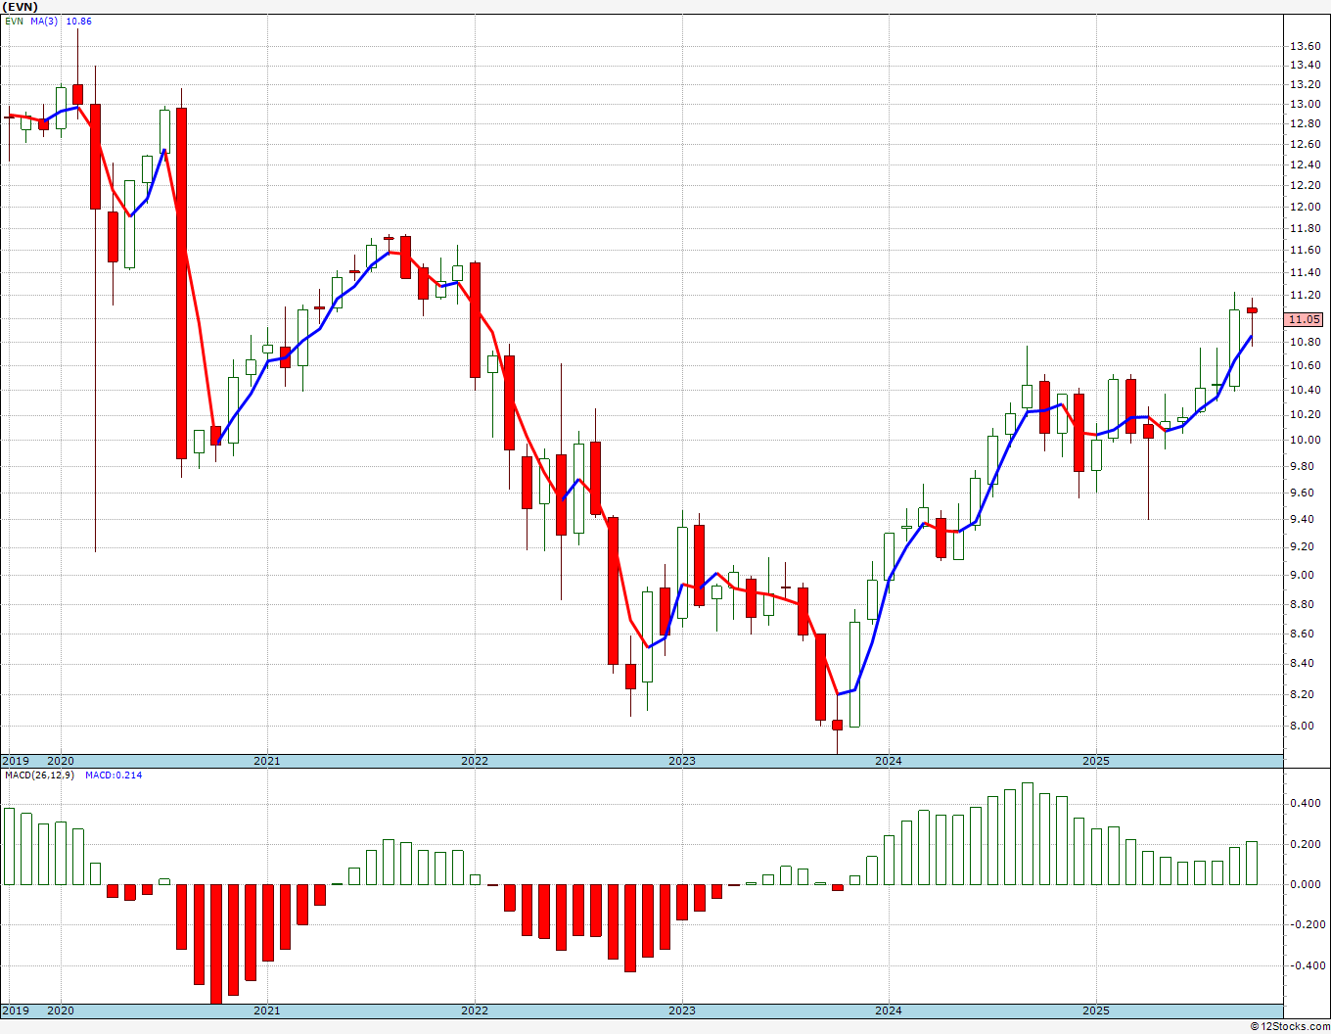Select 2019 on the price chart time axis
This screenshot has height=1034, width=1331.
click(x=15, y=761)
